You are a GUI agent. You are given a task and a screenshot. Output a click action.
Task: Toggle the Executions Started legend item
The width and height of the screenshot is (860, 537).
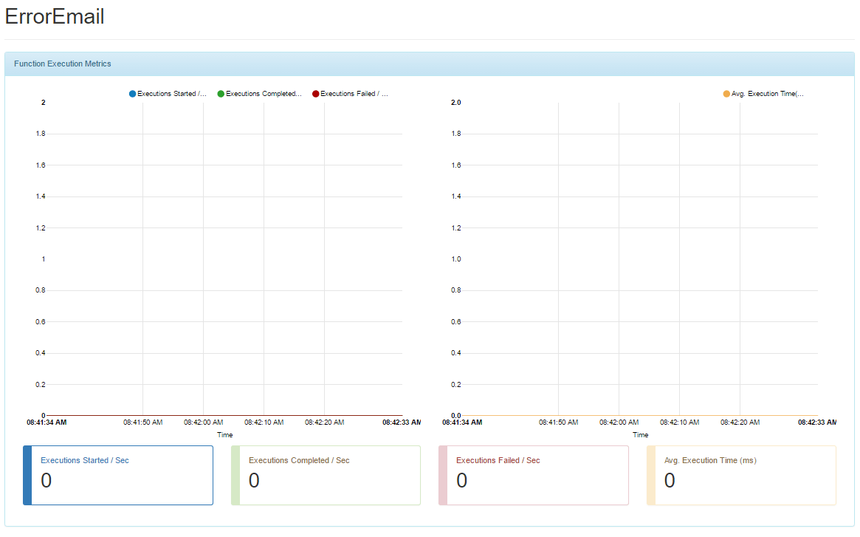click(x=168, y=94)
